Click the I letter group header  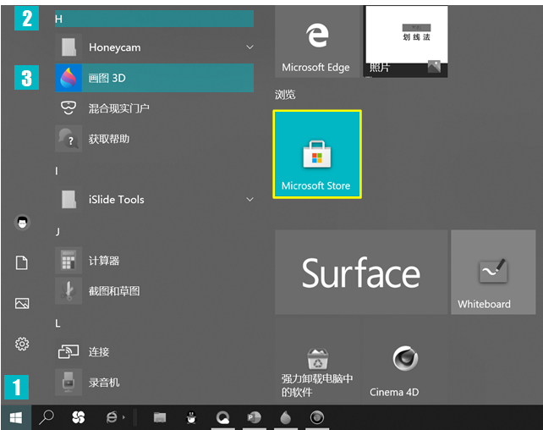[x=57, y=171]
